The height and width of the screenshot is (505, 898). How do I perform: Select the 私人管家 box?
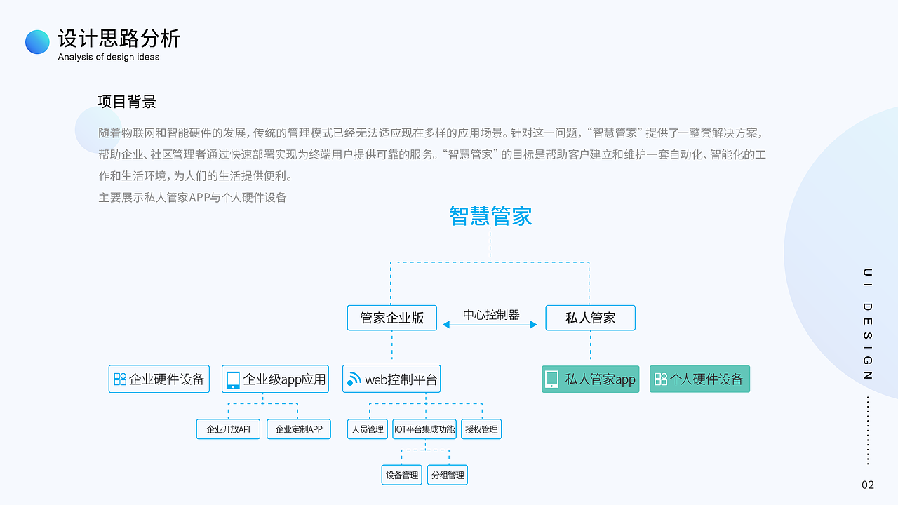[x=591, y=318]
